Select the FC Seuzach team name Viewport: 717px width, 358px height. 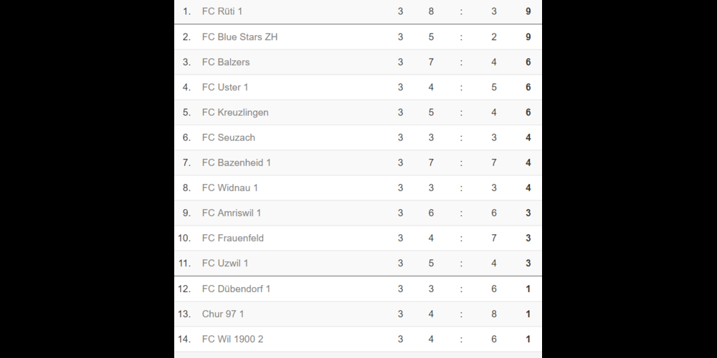tap(229, 137)
